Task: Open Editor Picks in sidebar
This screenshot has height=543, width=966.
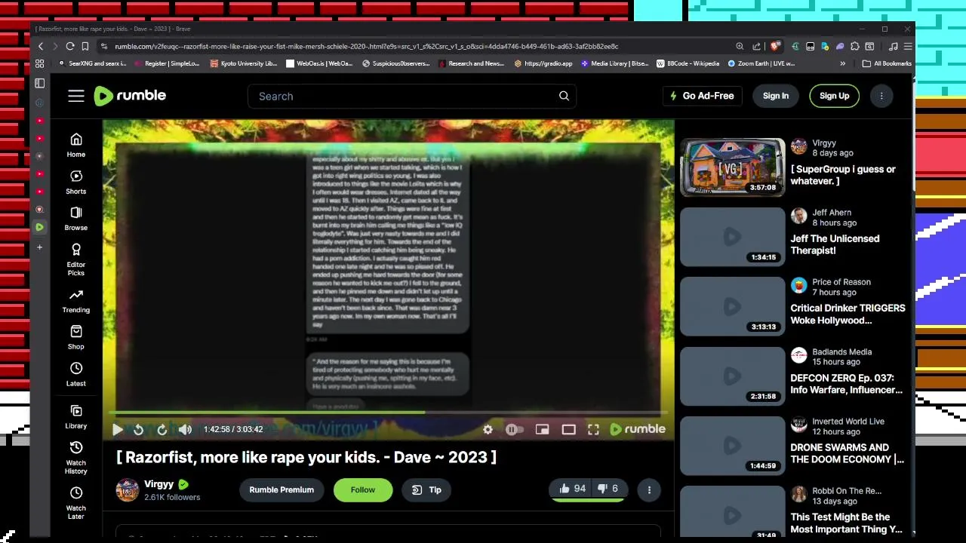Action: [x=76, y=259]
